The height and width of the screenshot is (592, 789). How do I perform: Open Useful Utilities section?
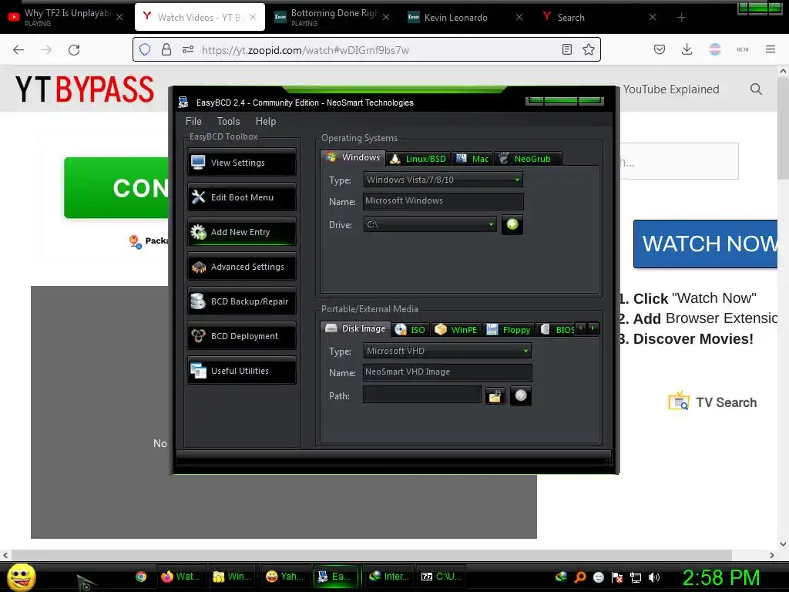[242, 371]
